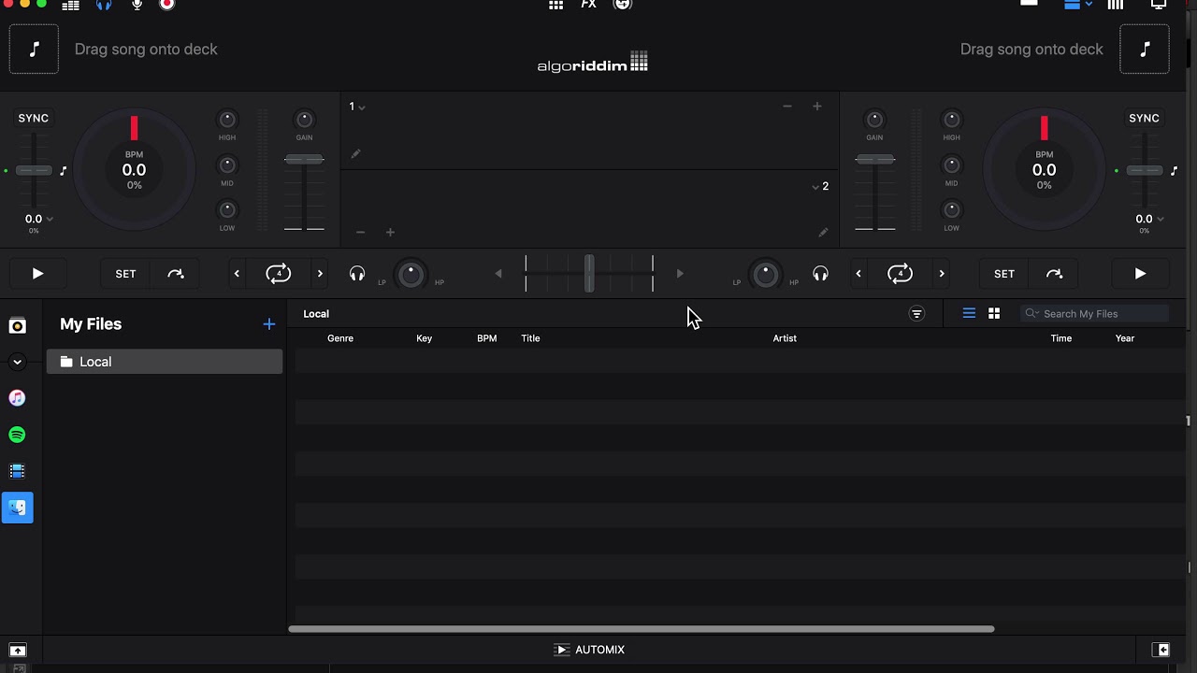Click crossfader left arrow

(x=498, y=274)
